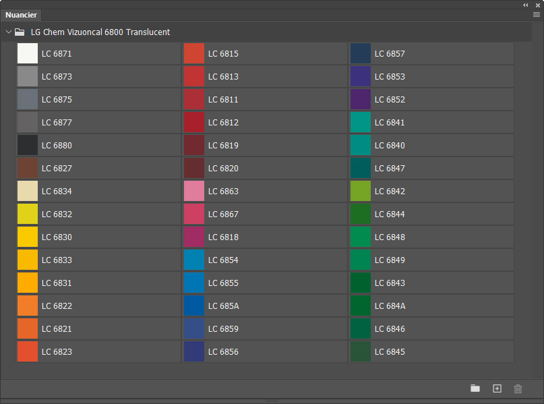Viewport: 544px width, 404px height.
Task: Pick the LC 6840 teal swatch
Action: 361,145
